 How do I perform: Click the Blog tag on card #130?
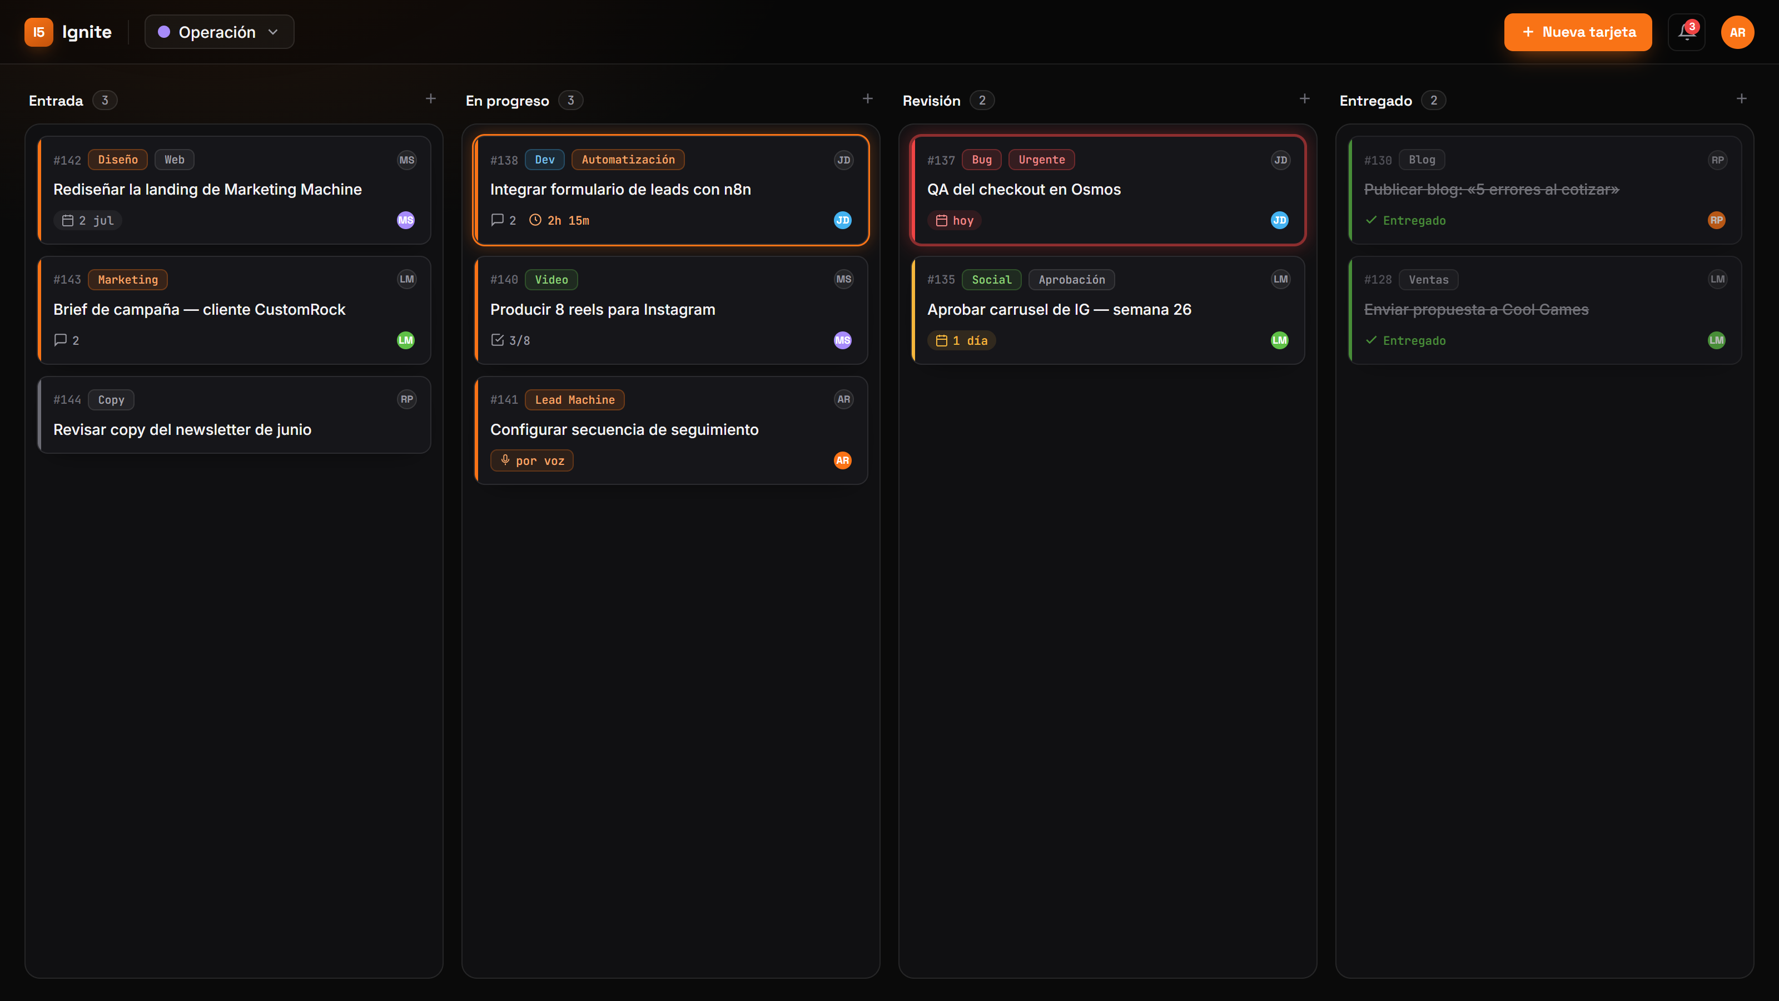coord(1422,160)
